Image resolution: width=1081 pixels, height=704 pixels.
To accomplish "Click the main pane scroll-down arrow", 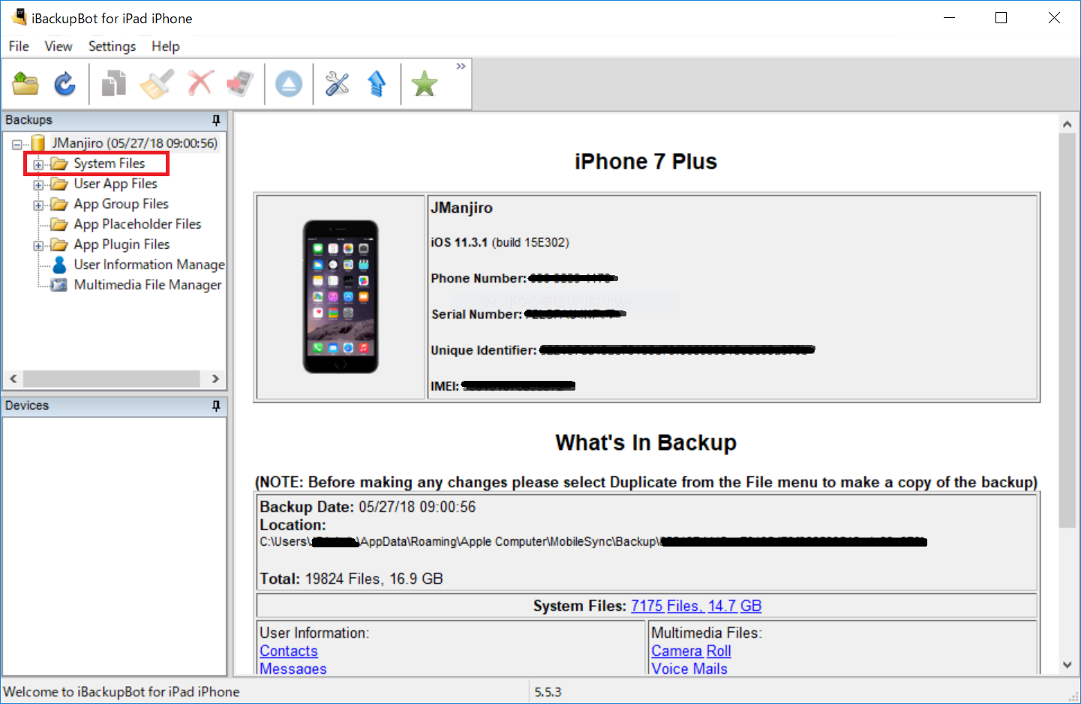I will 1067,665.
